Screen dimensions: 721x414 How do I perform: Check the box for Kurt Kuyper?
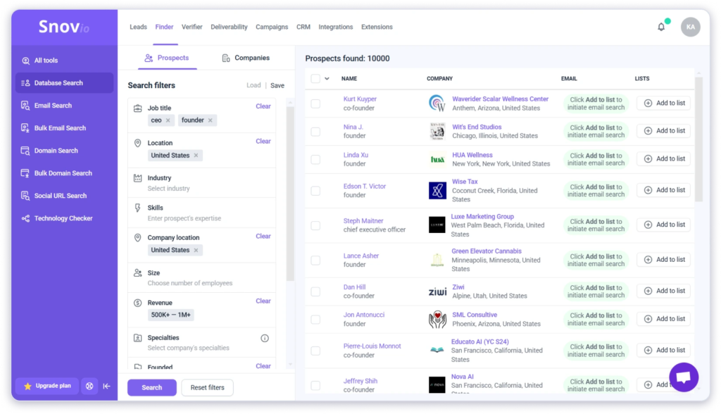315,103
